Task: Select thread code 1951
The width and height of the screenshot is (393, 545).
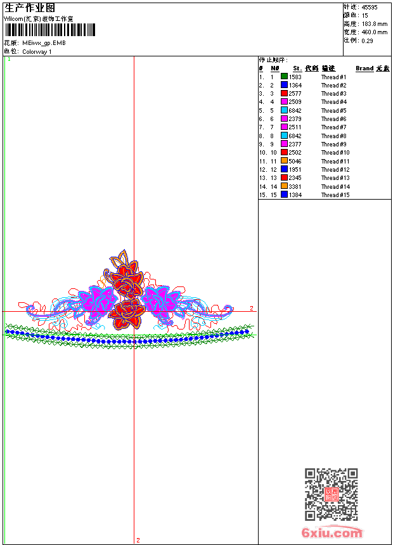Action: pos(295,170)
